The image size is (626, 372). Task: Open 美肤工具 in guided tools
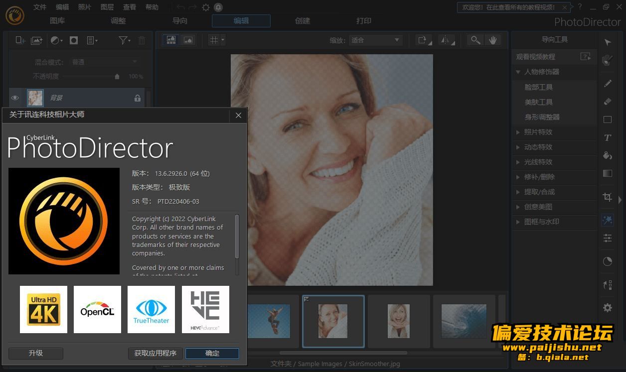tap(539, 102)
